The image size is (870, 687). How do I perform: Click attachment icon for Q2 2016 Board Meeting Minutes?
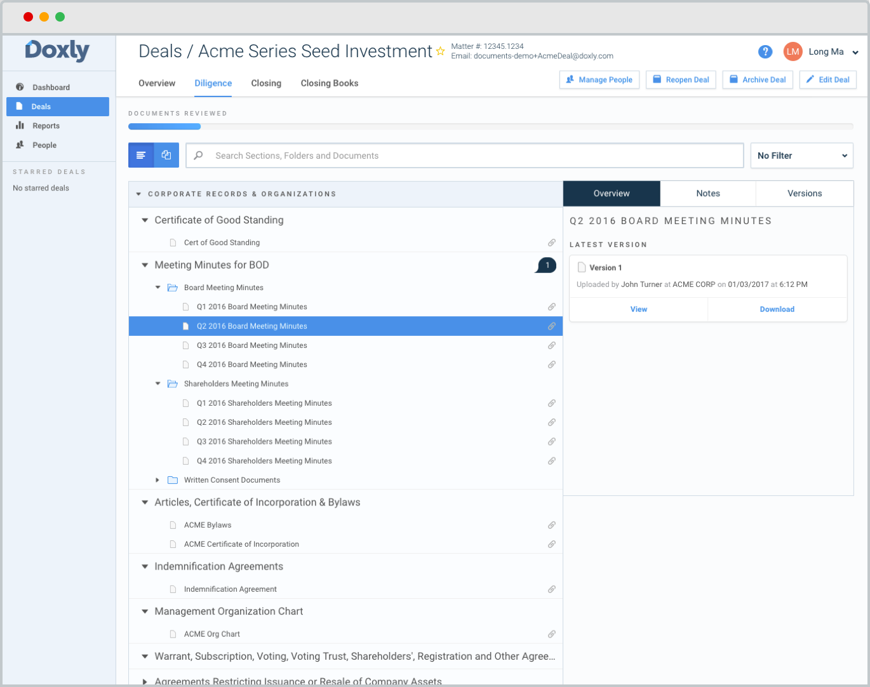(552, 326)
